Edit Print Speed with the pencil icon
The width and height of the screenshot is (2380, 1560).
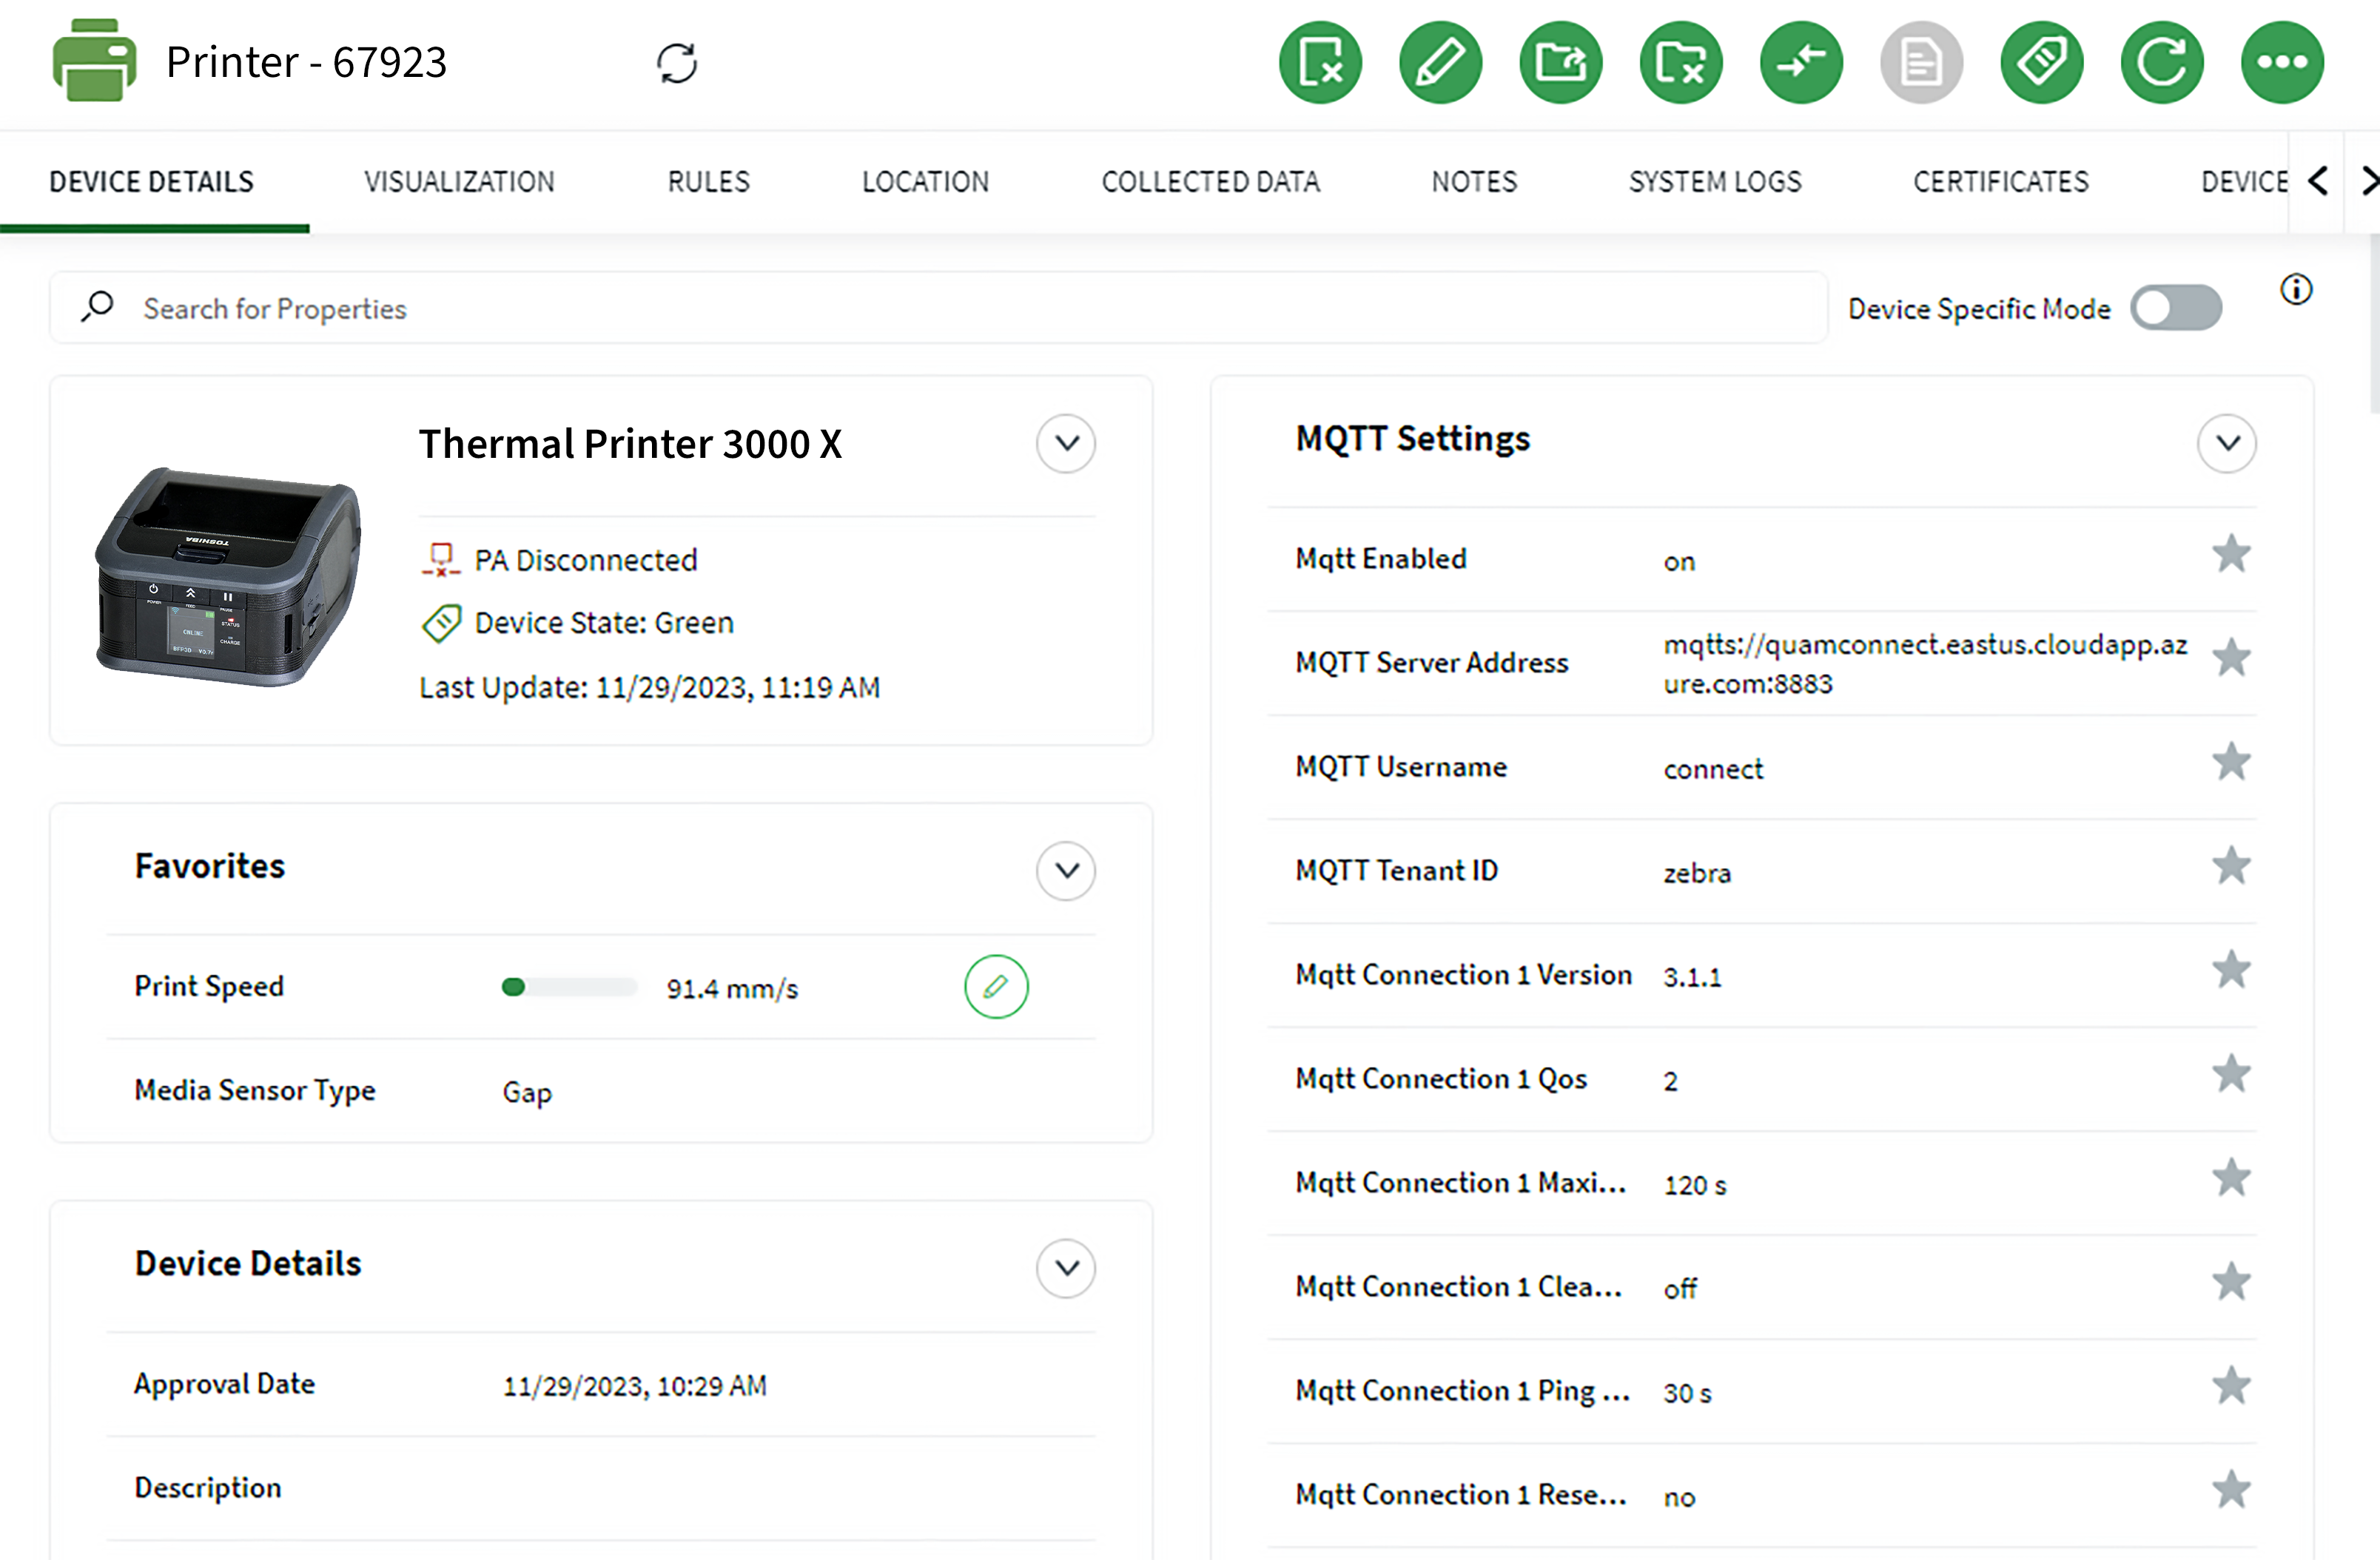coord(996,986)
